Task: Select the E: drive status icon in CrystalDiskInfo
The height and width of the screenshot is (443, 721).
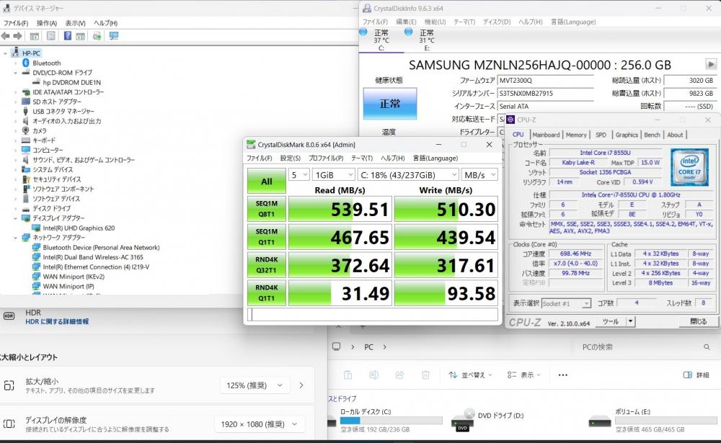Action: pos(408,32)
